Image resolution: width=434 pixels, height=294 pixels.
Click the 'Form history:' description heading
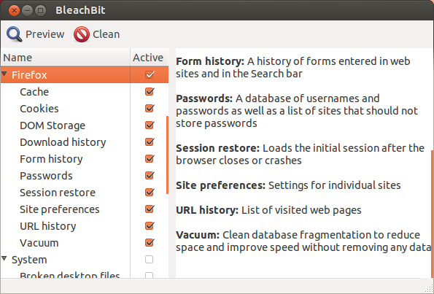tap(210, 61)
